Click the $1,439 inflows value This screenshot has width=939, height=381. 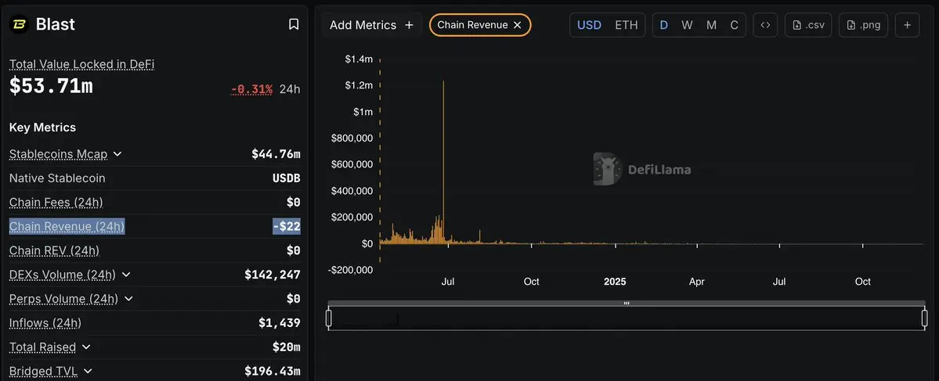[x=279, y=323]
